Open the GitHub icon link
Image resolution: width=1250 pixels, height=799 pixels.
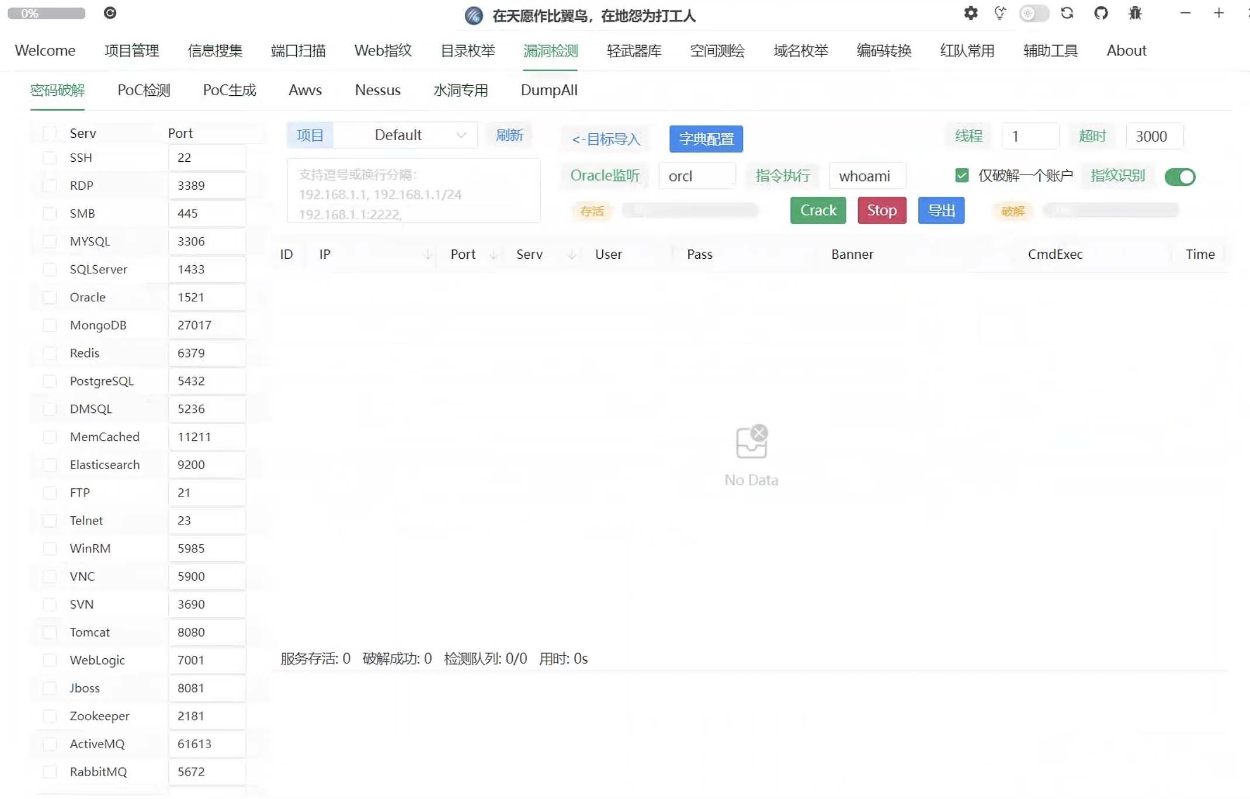coord(1100,13)
